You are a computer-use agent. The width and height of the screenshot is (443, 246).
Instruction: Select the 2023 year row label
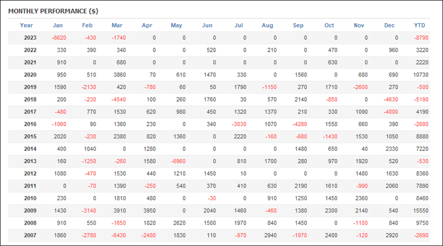[30, 37]
